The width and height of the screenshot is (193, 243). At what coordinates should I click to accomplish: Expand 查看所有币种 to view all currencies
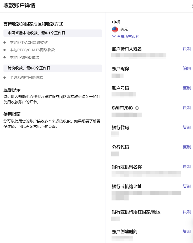pos(126,36)
